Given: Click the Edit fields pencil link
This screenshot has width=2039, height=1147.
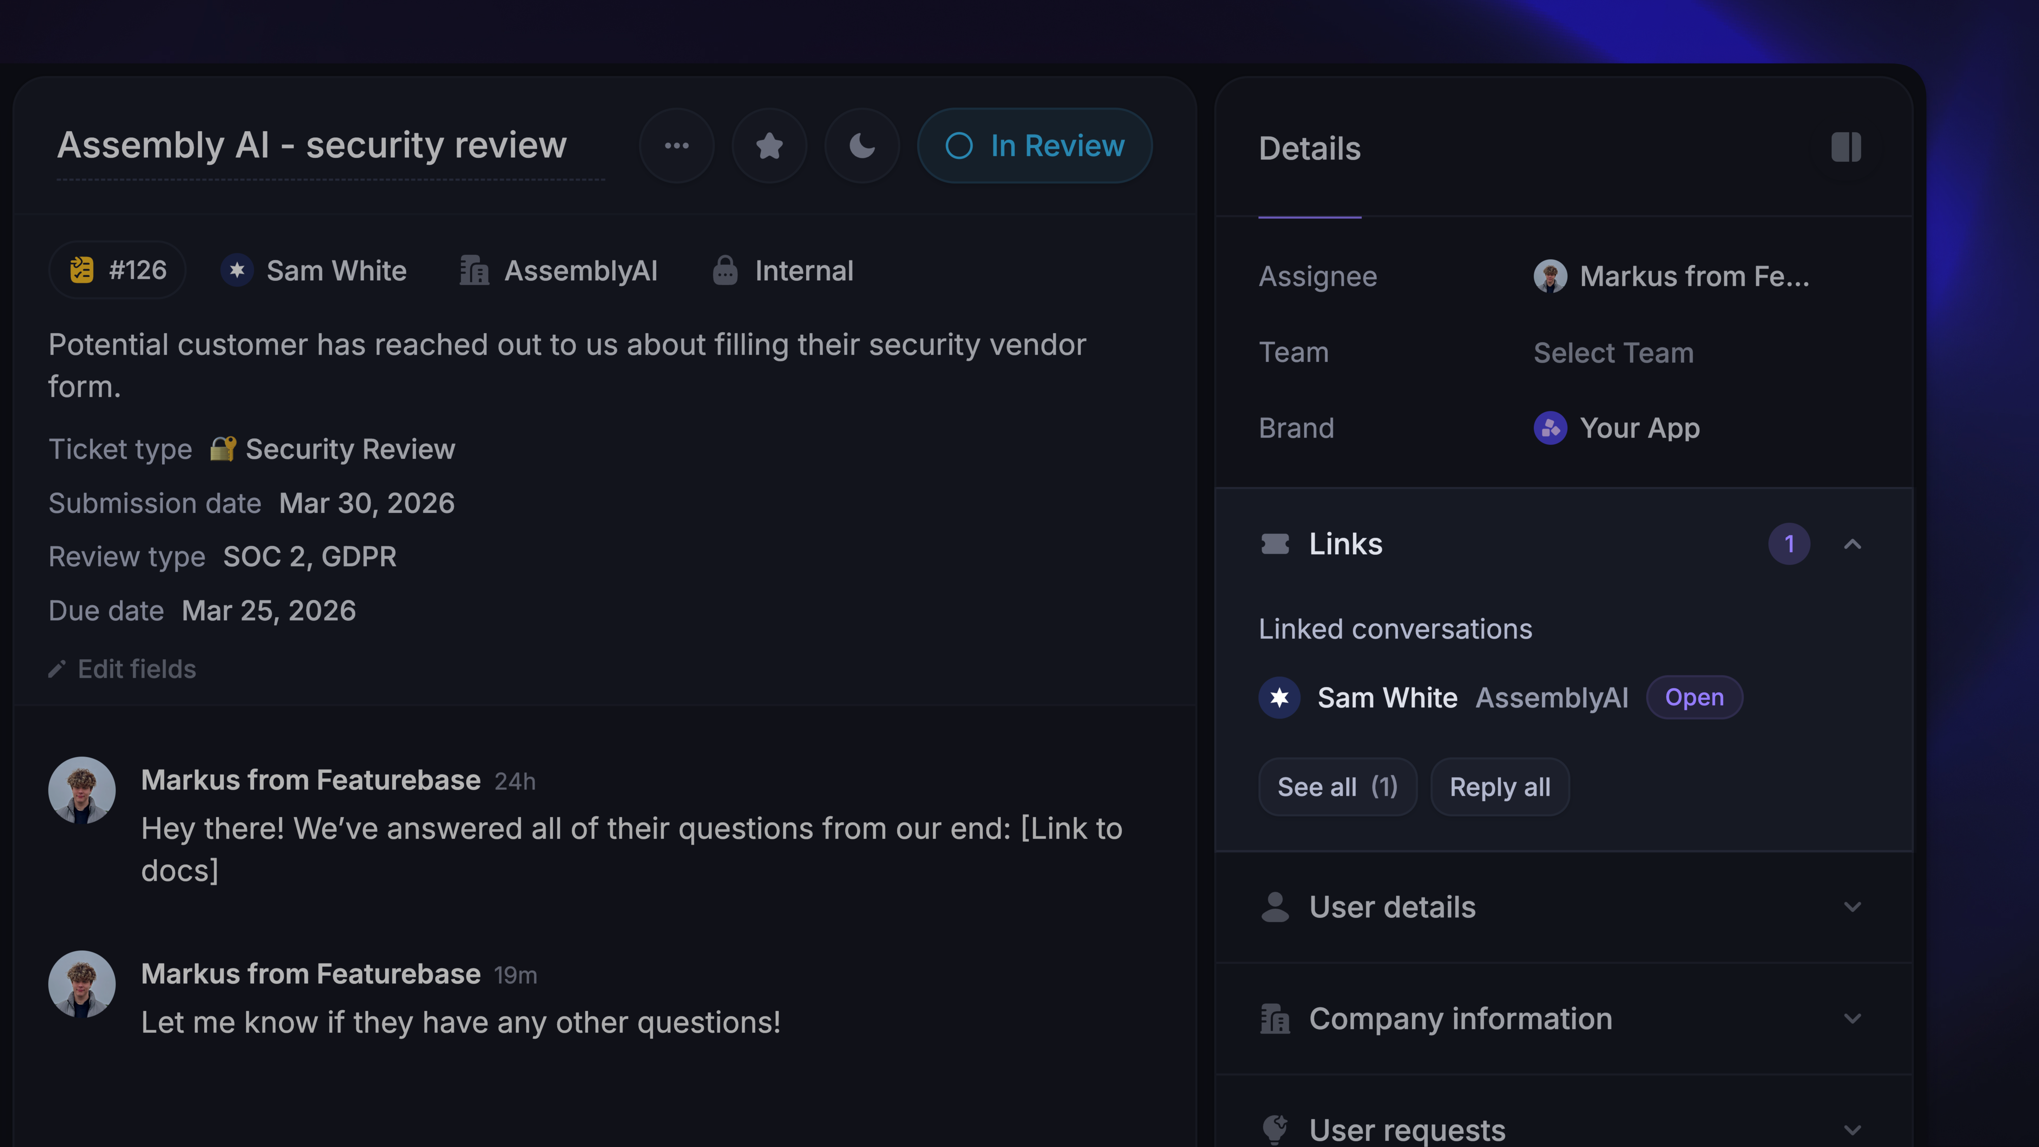Looking at the screenshot, I should click(123, 669).
